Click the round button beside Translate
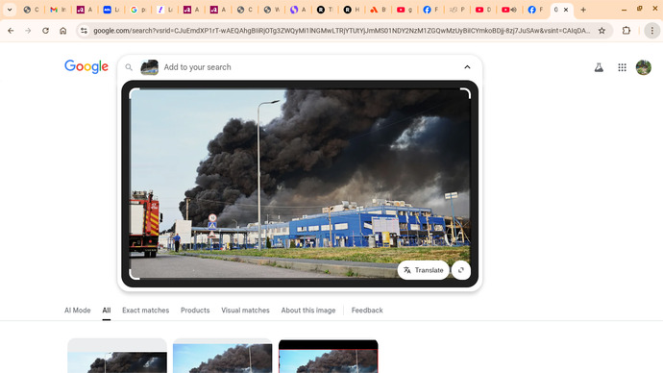663x373 pixels. (461, 270)
